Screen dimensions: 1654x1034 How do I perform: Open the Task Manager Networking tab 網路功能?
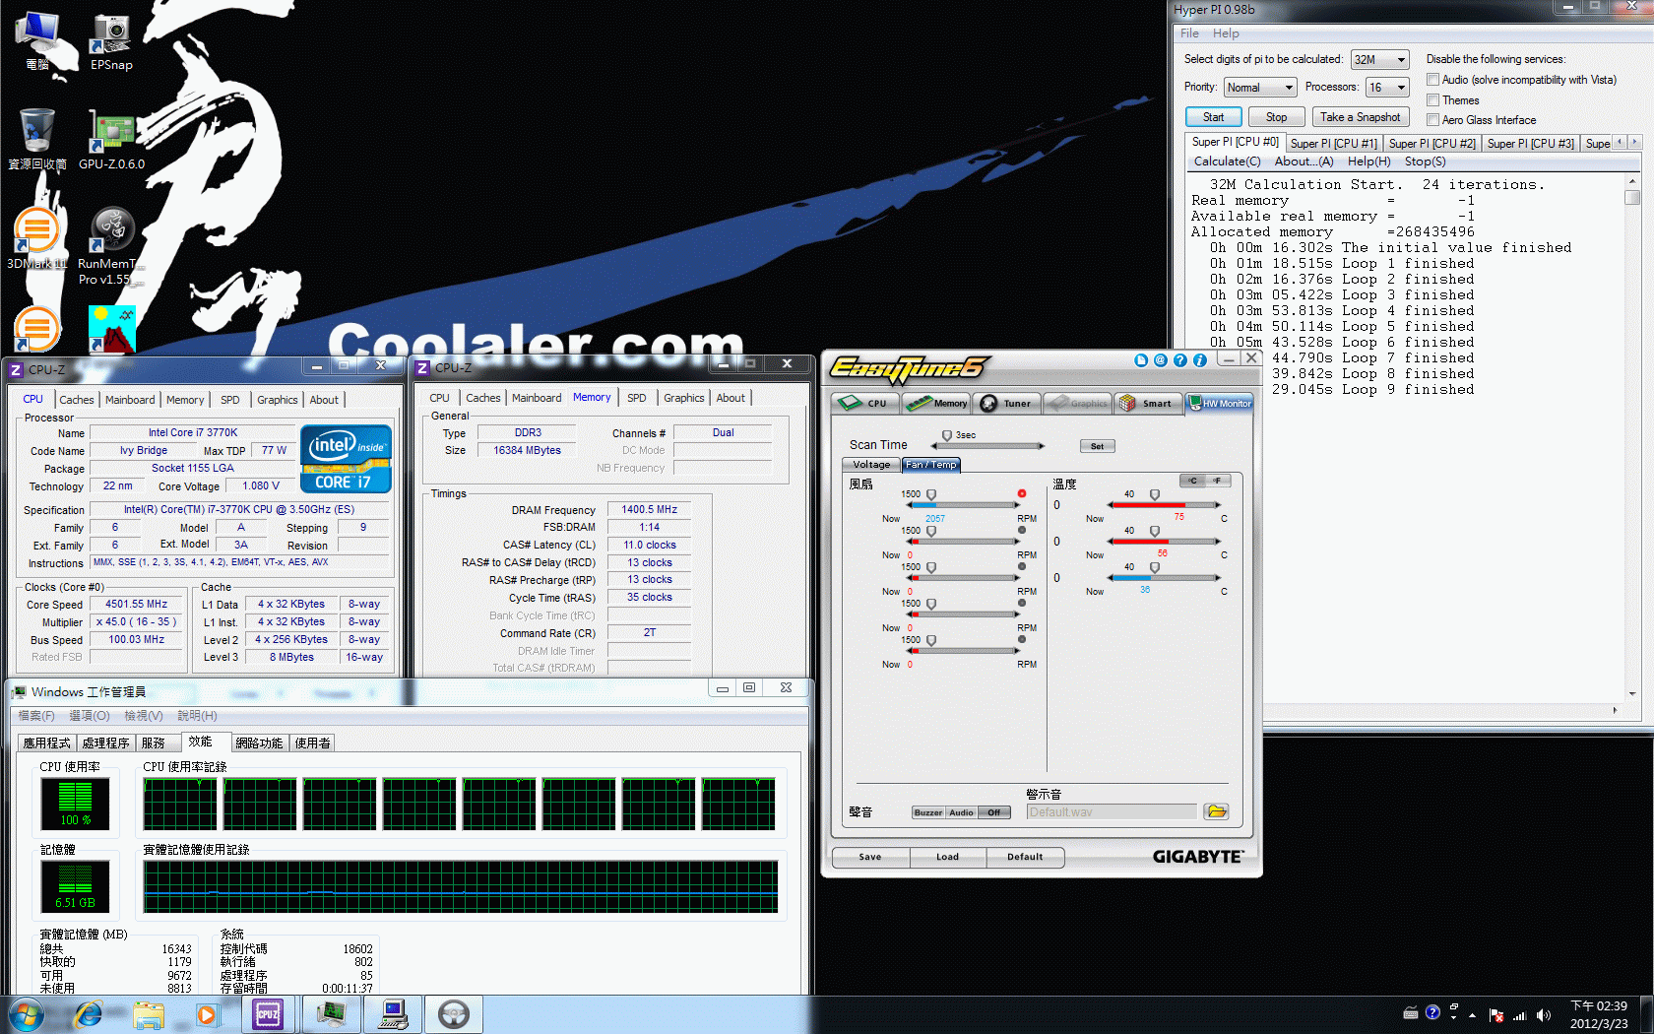point(259,743)
